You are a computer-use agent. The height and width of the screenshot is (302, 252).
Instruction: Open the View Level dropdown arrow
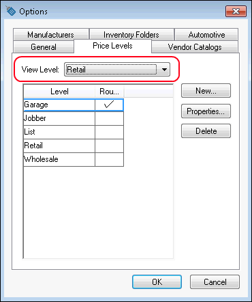click(x=164, y=70)
